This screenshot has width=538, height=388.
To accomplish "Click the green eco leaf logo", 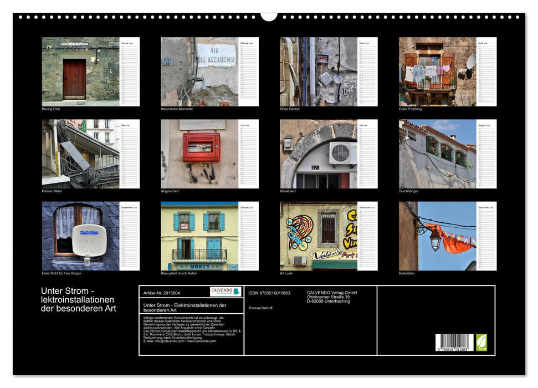I will tap(481, 342).
